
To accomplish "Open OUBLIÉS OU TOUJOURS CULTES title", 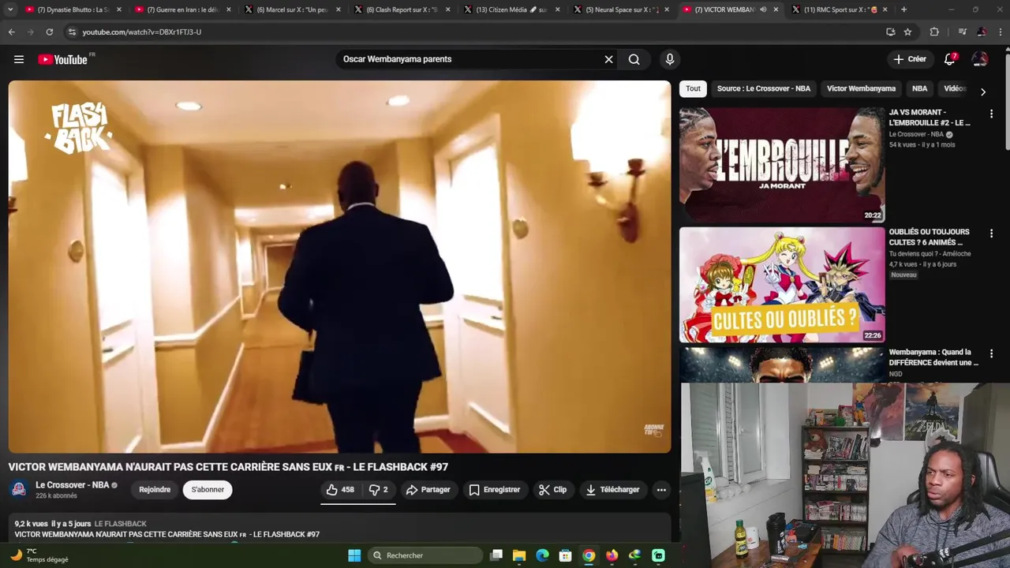I will point(930,237).
